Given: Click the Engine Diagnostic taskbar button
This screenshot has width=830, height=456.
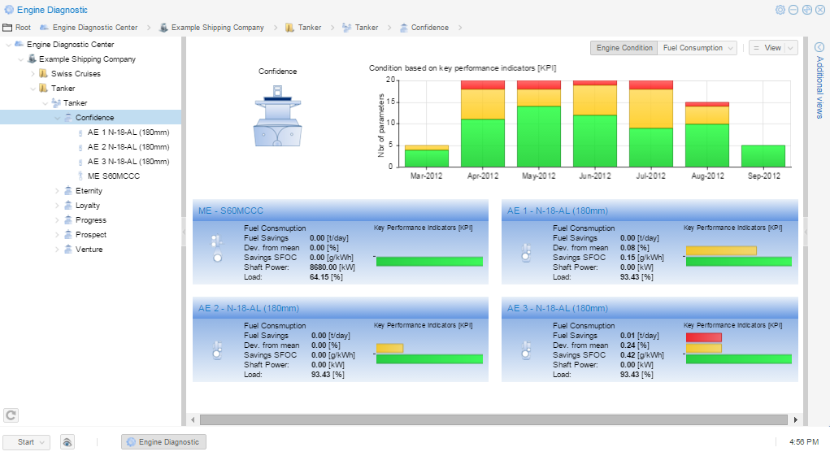Looking at the screenshot, I should click(163, 442).
